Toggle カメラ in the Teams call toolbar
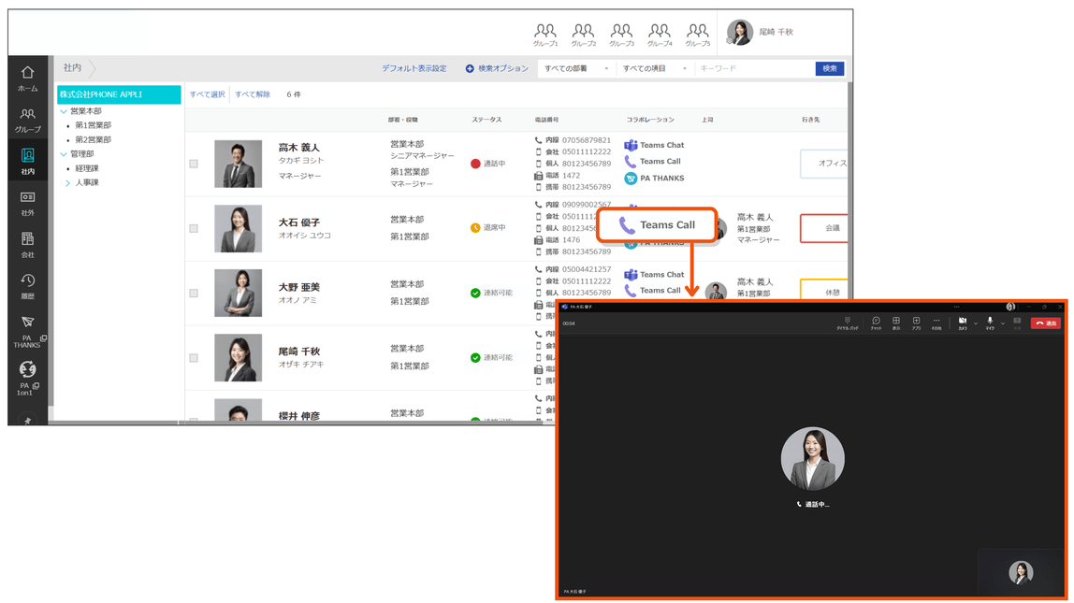The image size is (1074, 603). [x=963, y=323]
